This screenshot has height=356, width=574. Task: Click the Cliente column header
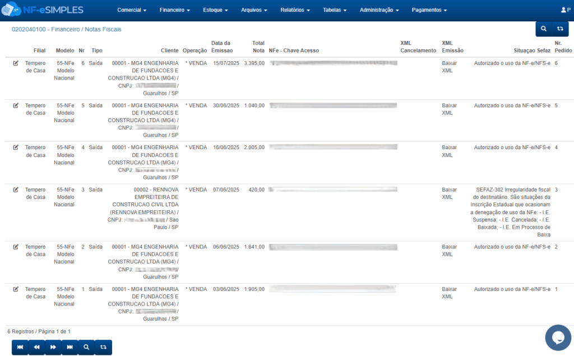(x=169, y=50)
